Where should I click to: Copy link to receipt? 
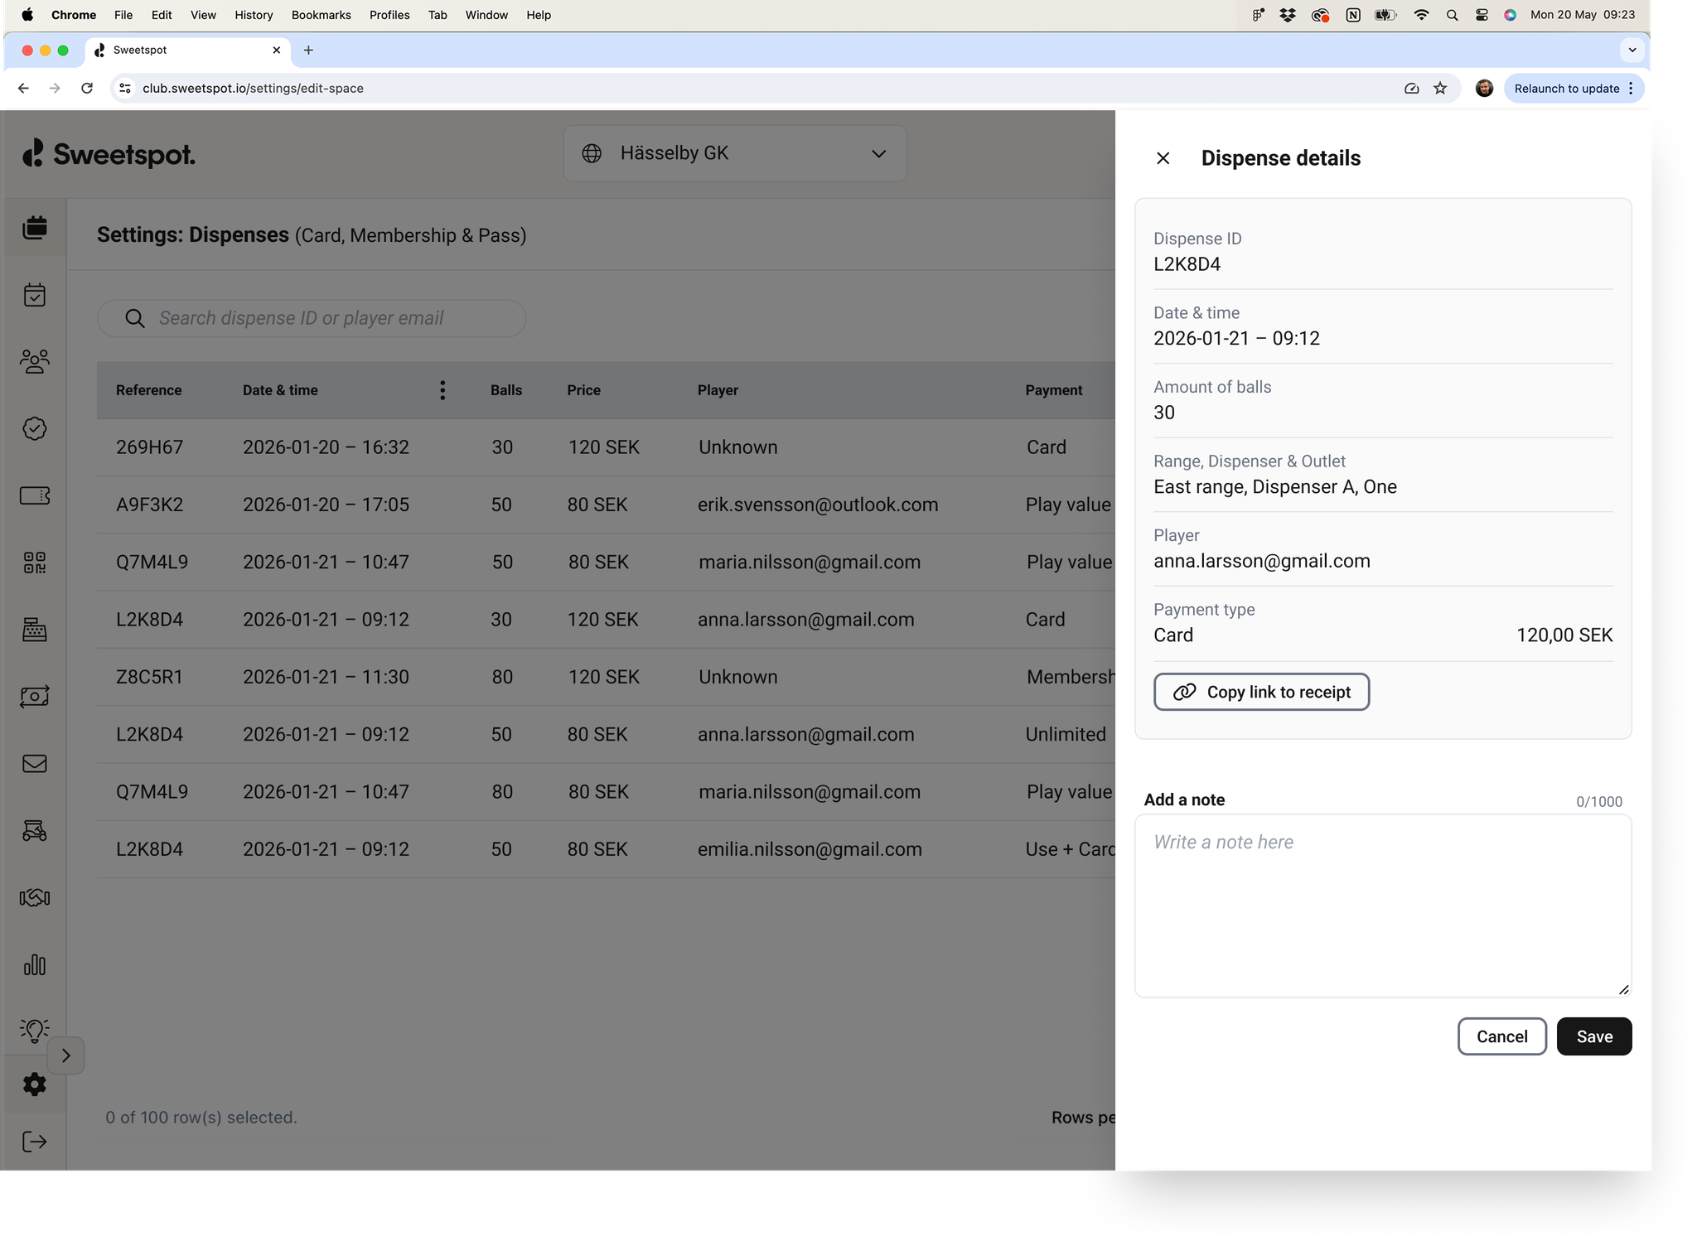[1261, 692]
